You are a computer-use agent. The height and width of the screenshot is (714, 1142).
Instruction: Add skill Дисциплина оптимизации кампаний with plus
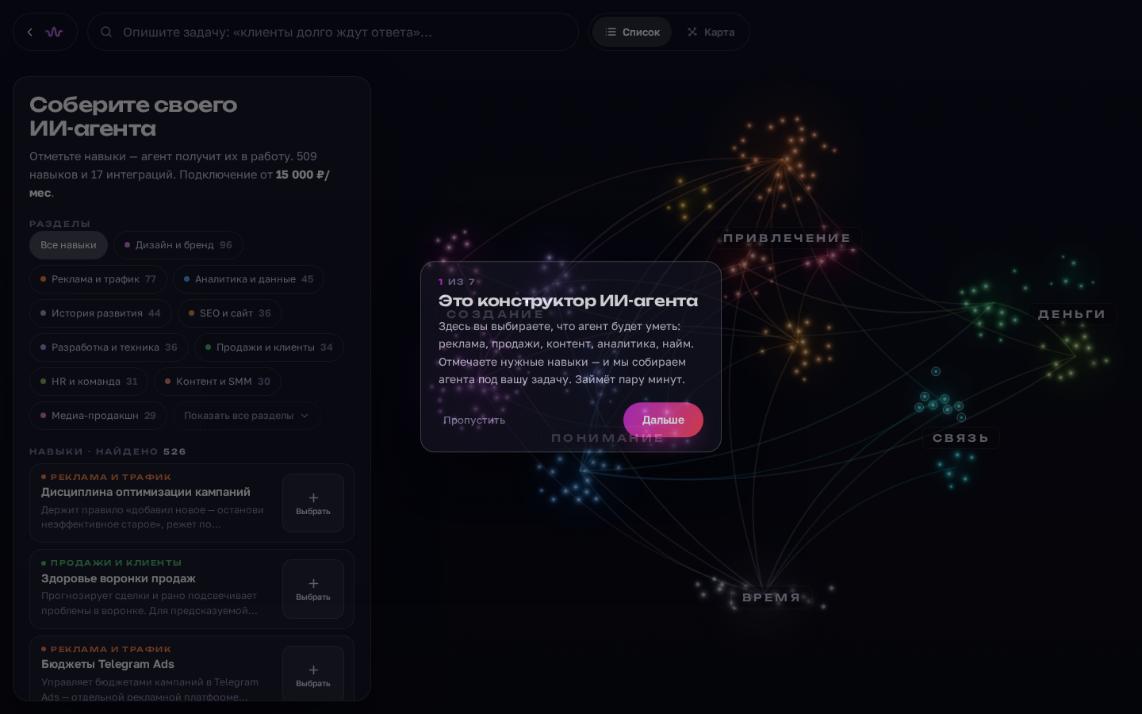click(313, 503)
